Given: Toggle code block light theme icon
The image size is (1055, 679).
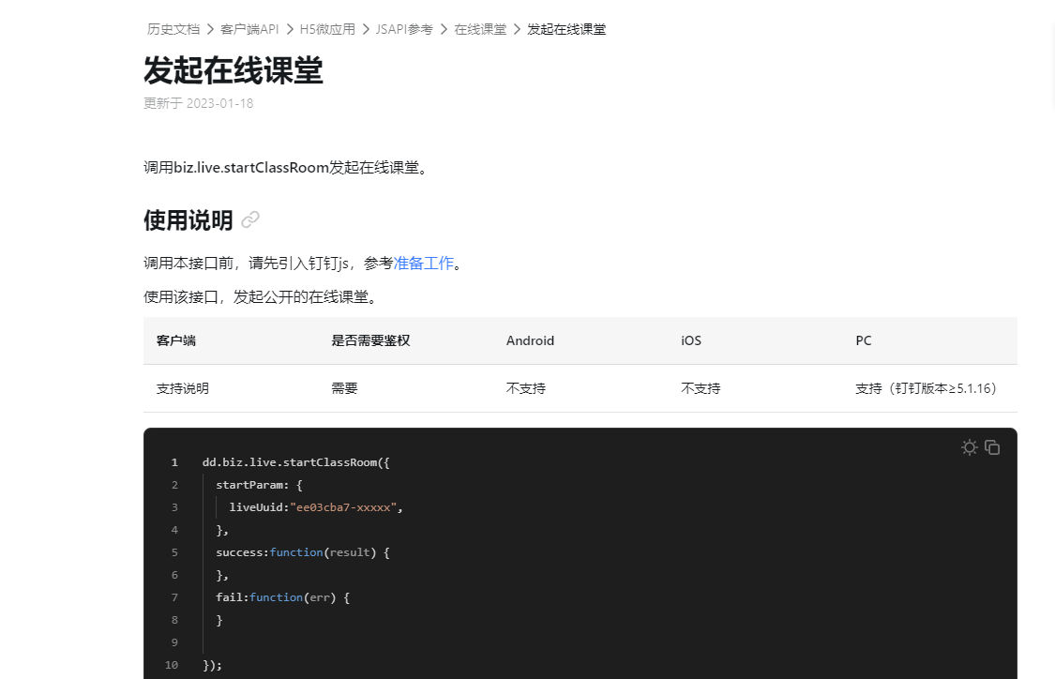Looking at the screenshot, I should tap(969, 447).
